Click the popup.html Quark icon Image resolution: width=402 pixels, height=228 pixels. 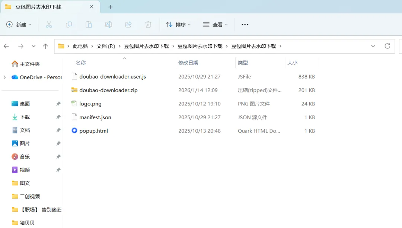click(x=74, y=130)
